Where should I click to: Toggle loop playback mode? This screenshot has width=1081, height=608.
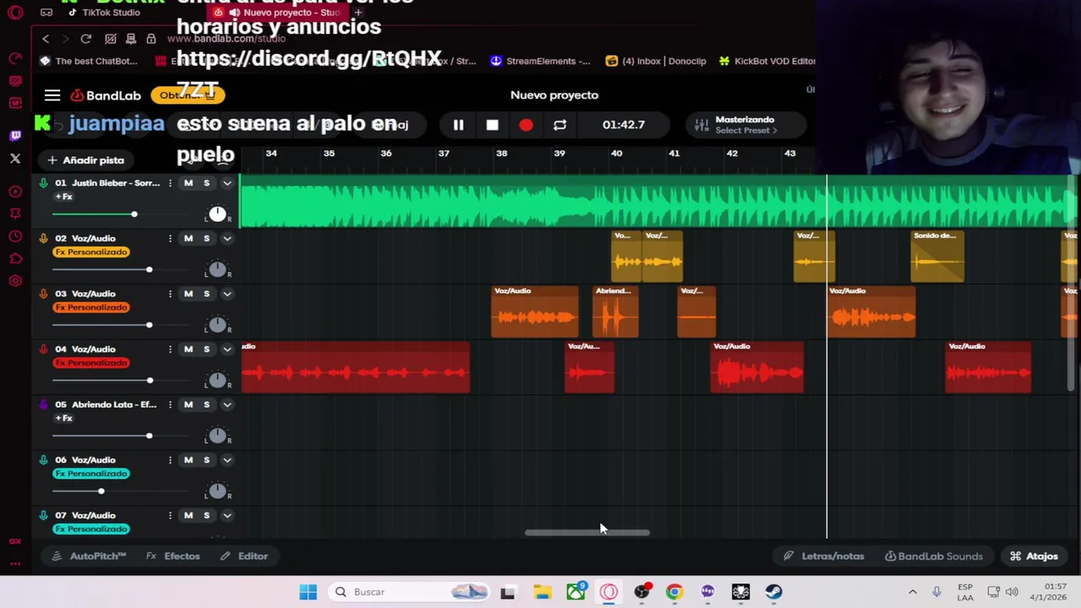click(560, 125)
